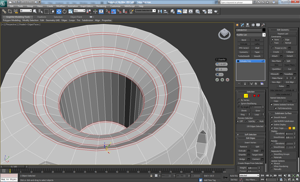The width and height of the screenshot is (300, 182).
Task: Select the Select and Move tool
Action: pos(59,11)
